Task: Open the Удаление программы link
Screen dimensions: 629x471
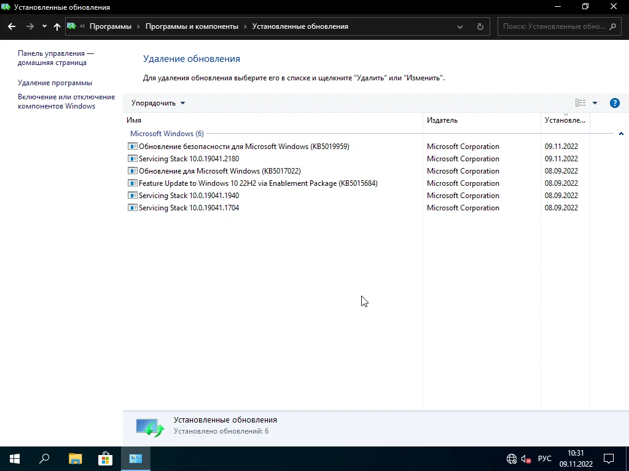Action: click(55, 83)
